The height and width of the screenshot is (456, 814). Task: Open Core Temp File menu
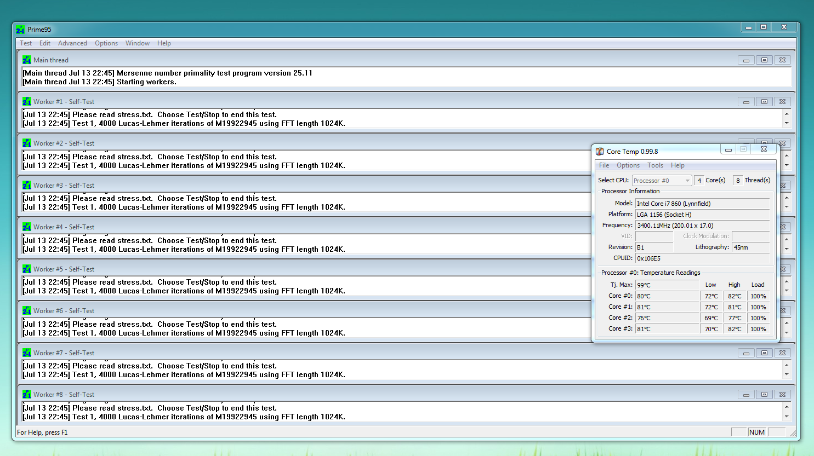(604, 165)
